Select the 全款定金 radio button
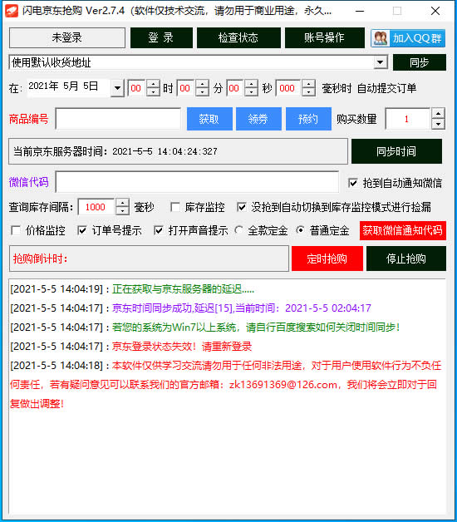 click(x=238, y=230)
